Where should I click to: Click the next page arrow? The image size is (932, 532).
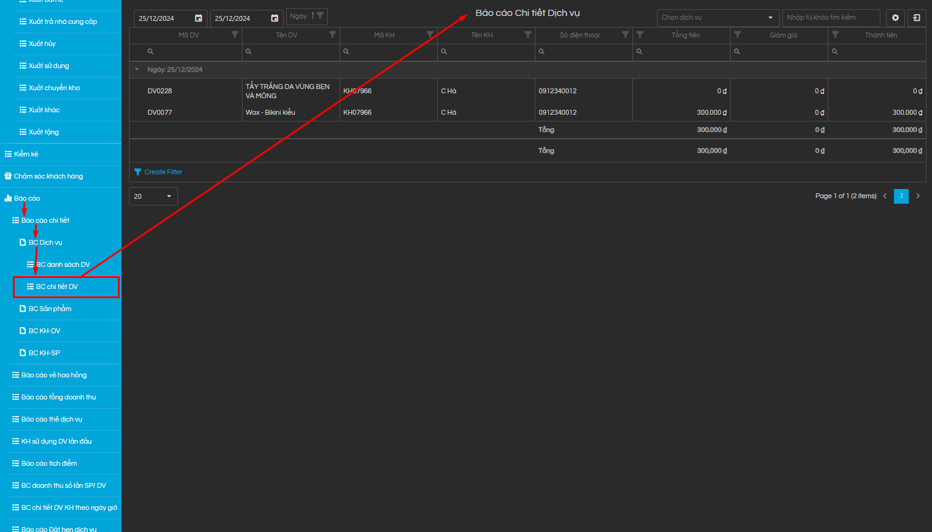pos(918,196)
